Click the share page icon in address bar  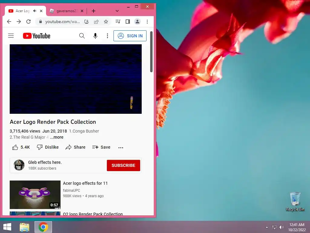click(x=96, y=22)
